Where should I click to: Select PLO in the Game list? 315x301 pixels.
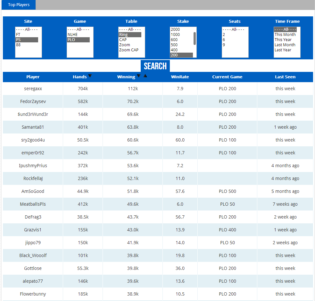78,40
